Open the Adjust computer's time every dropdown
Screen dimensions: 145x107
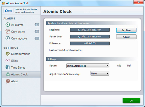[100, 73]
